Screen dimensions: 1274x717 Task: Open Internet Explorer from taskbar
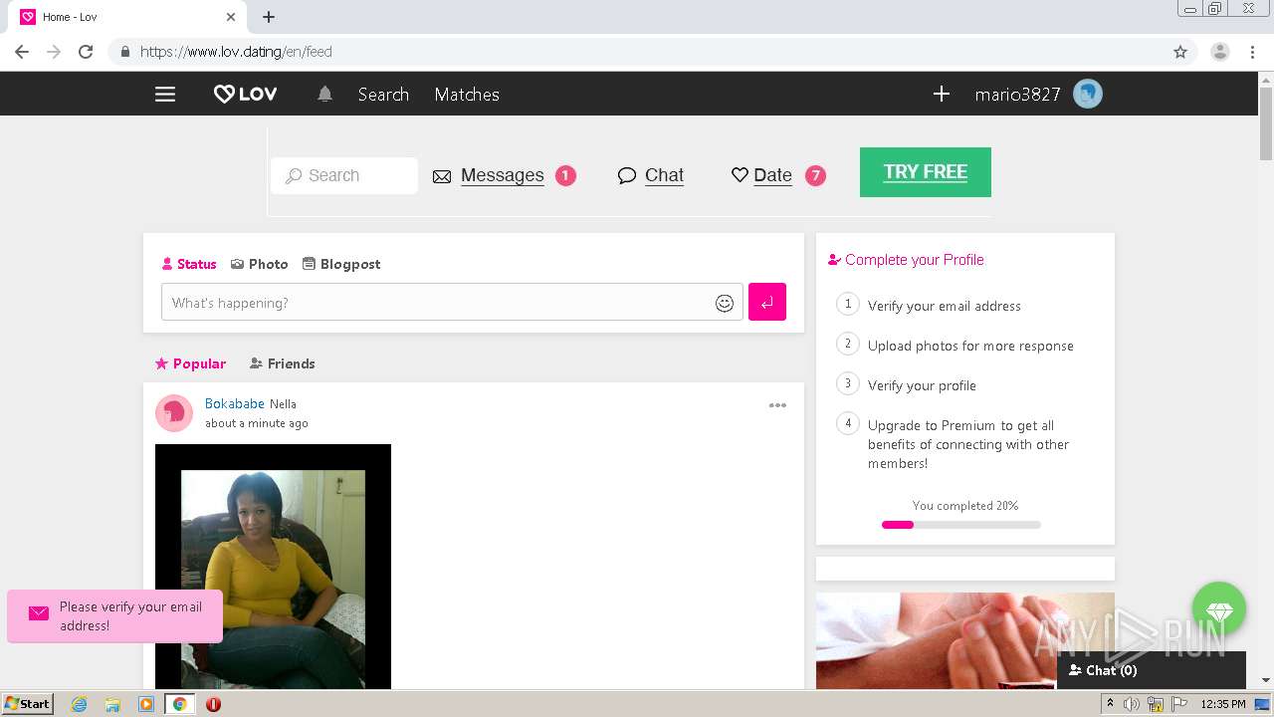(x=79, y=704)
